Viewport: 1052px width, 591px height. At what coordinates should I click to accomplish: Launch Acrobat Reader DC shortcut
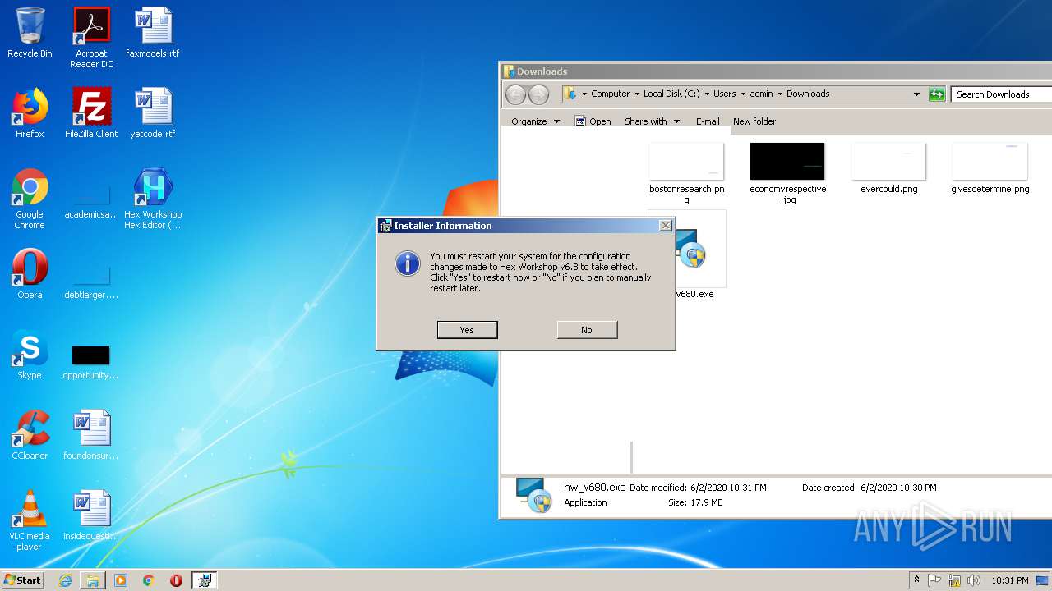[x=91, y=38]
